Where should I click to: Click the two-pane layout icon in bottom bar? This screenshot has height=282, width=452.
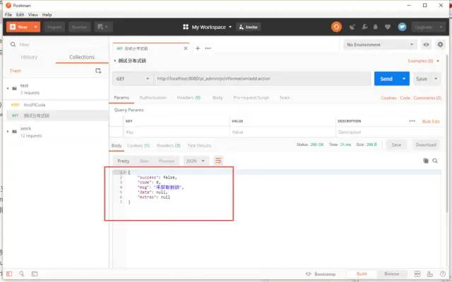[417, 274]
